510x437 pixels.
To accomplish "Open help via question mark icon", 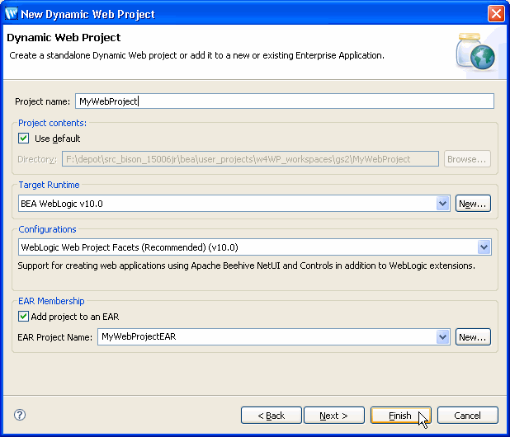I will click(x=20, y=415).
